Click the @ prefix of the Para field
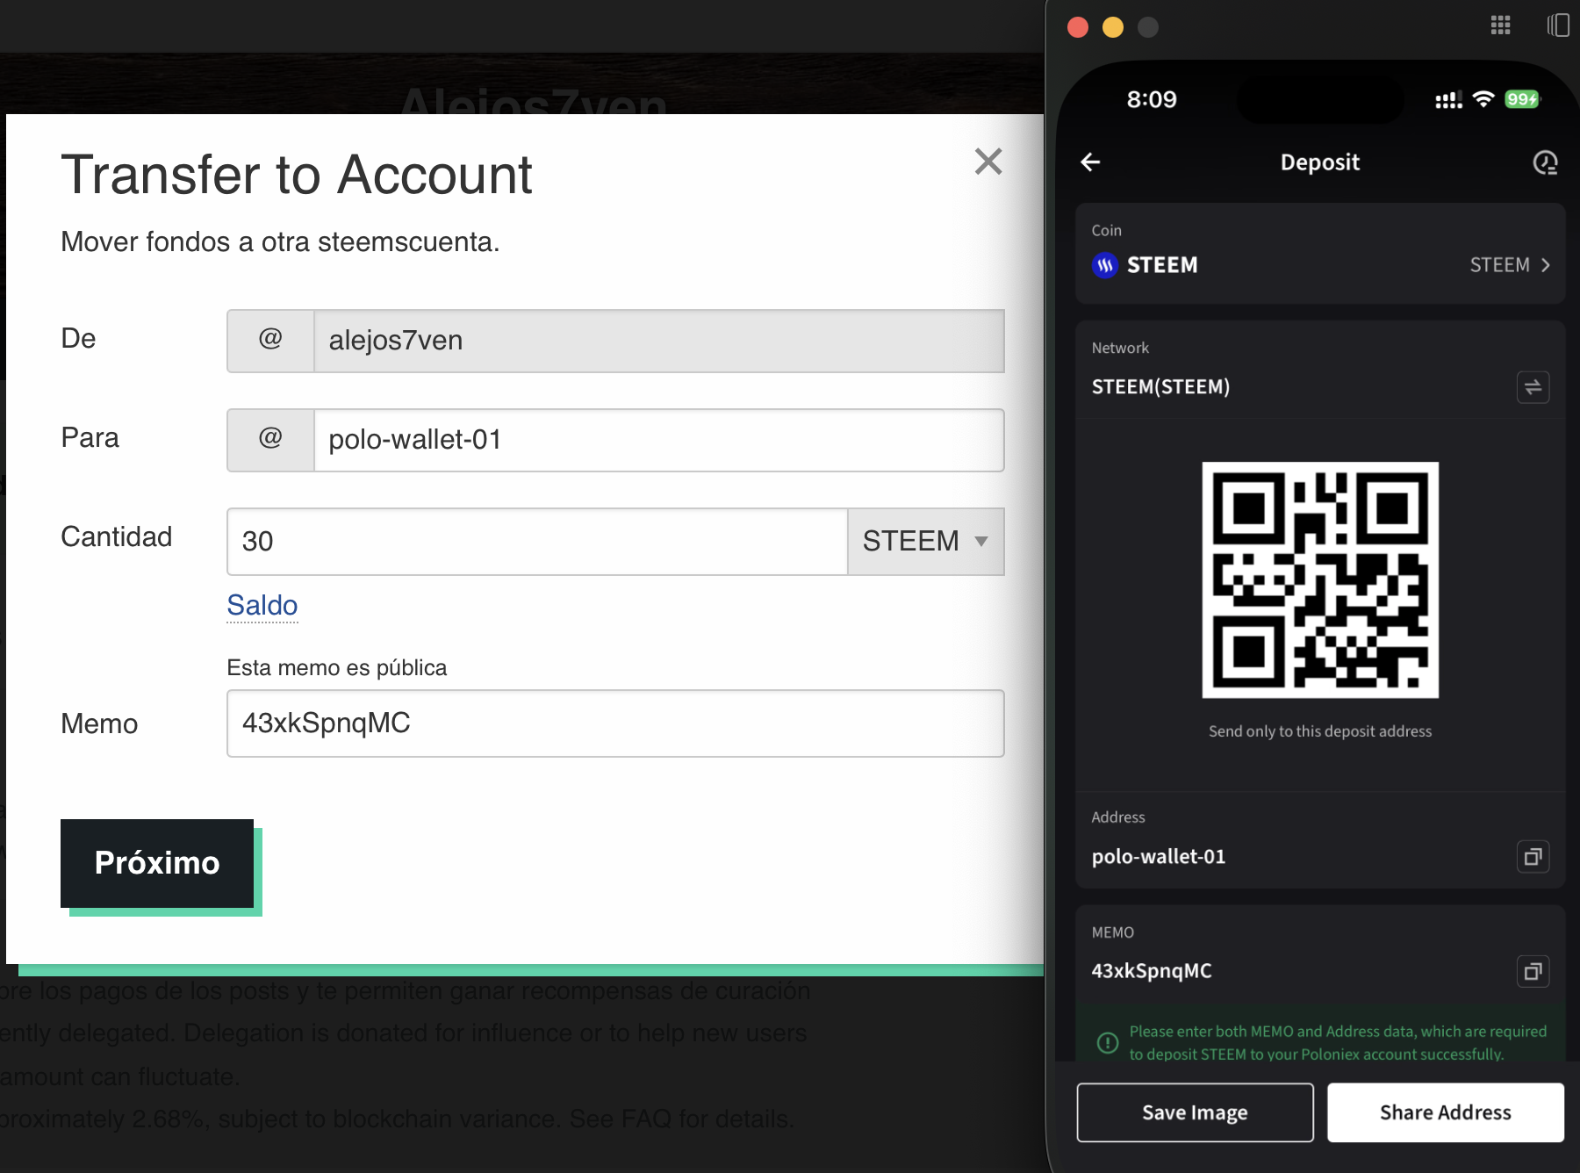The width and height of the screenshot is (1580, 1173). tap(270, 440)
